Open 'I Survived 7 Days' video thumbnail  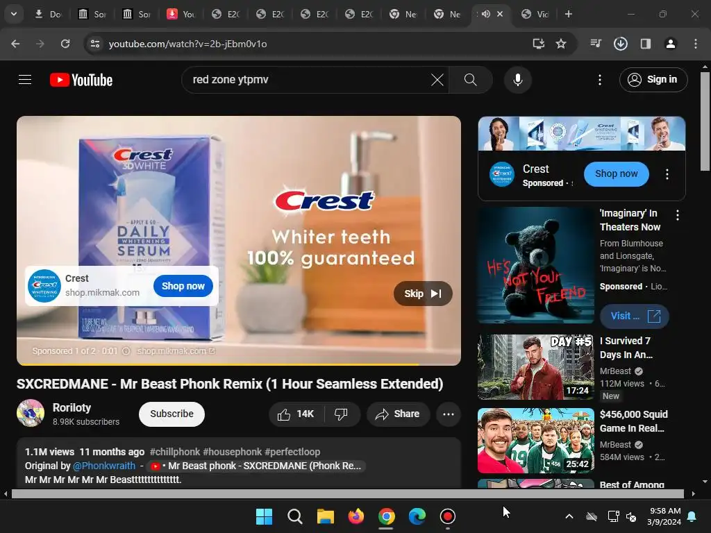(x=536, y=367)
